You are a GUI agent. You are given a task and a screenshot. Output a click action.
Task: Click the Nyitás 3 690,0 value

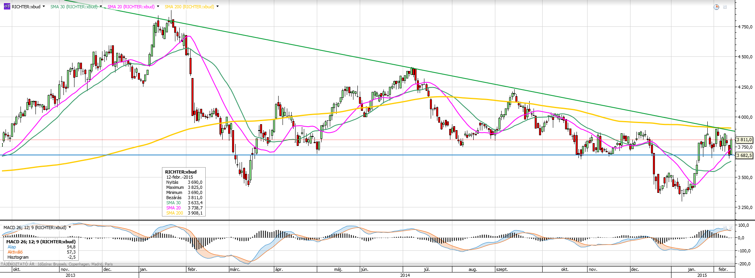click(x=195, y=182)
